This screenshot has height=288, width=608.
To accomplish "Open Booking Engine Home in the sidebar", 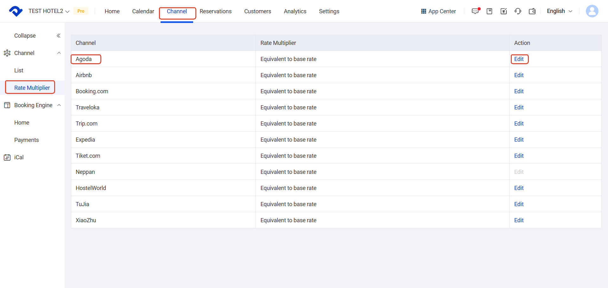I will point(22,123).
